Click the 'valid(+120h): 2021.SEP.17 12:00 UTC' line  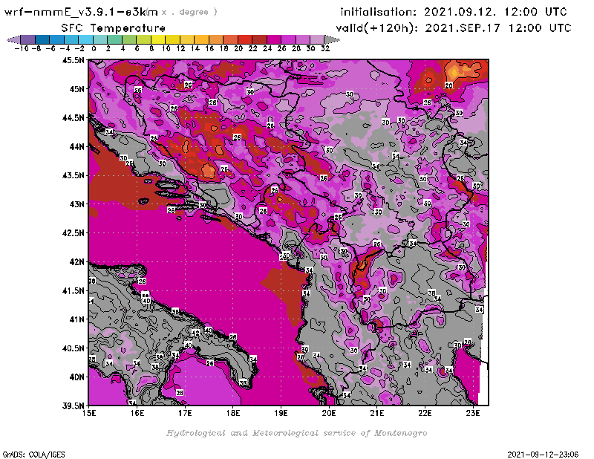454,28
